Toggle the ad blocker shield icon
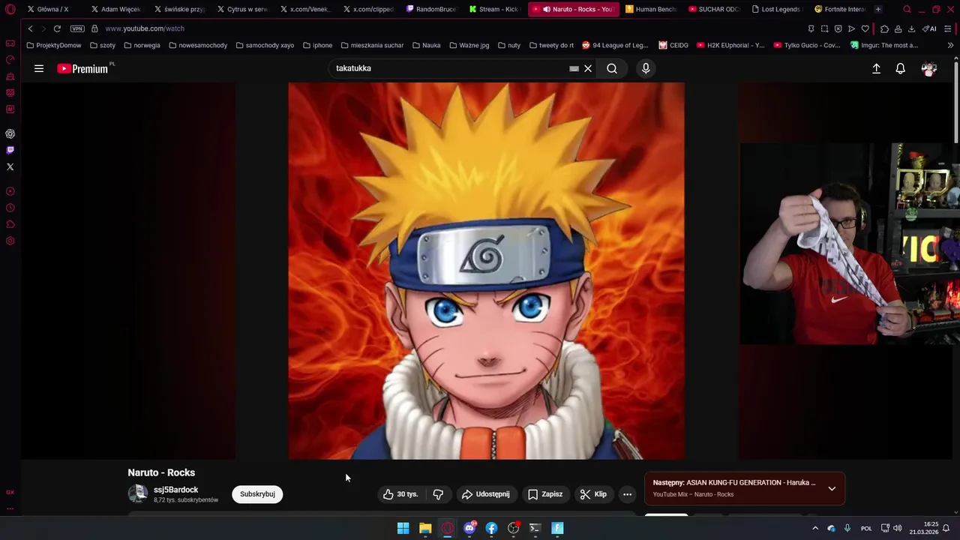 [838, 28]
